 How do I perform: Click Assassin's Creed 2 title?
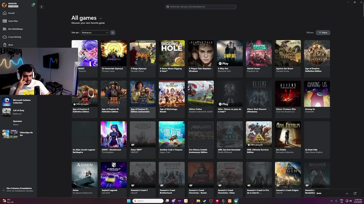click(x=139, y=190)
